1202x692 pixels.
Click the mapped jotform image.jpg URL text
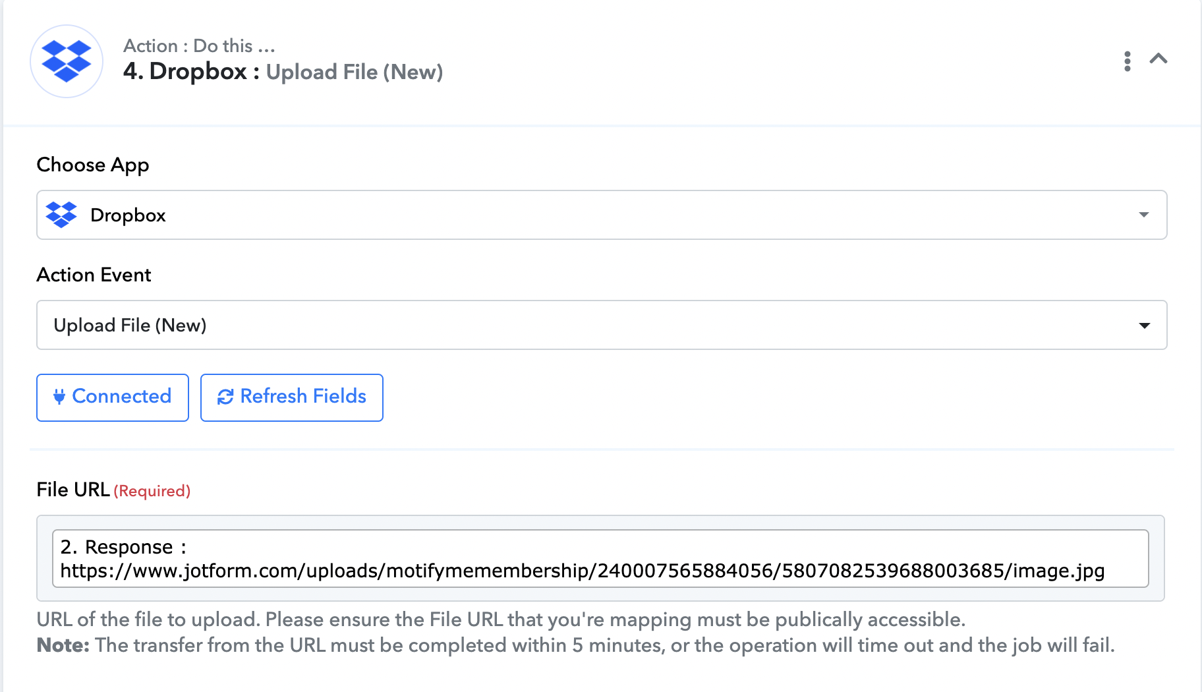[x=583, y=571]
